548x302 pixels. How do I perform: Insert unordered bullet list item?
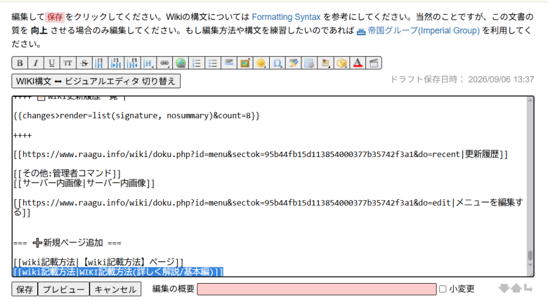[x=213, y=63]
